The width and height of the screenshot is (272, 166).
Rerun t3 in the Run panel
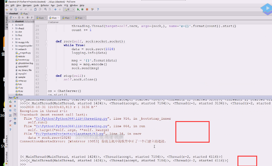(10, 102)
